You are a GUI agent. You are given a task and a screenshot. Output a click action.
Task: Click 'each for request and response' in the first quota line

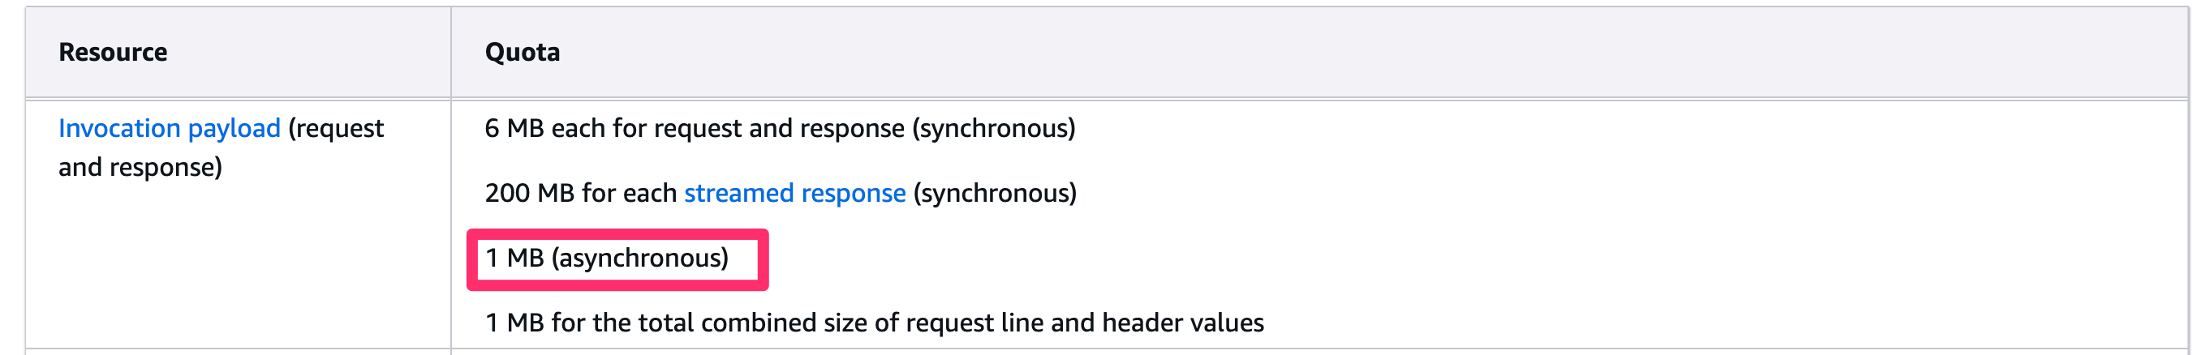(727, 129)
